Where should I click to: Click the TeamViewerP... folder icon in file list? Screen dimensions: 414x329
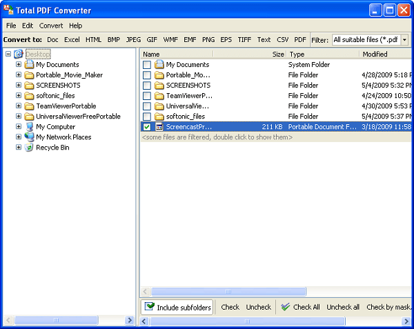[159, 96]
